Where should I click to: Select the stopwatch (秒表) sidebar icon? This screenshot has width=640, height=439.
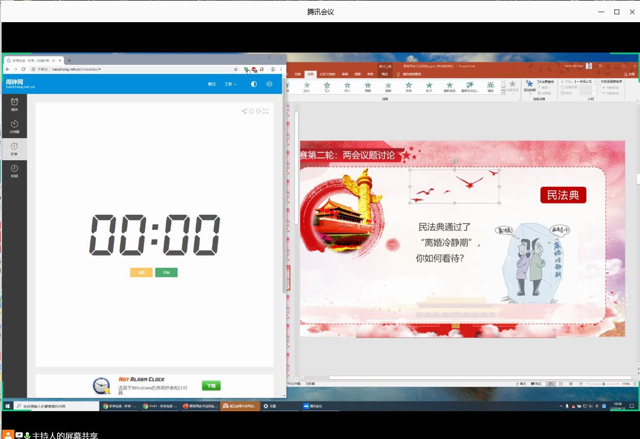[x=14, y=149]
